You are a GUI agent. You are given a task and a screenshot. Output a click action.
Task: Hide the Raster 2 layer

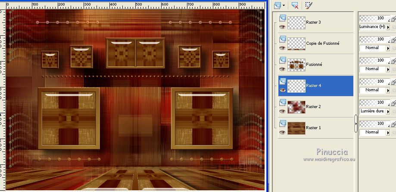(x=283, y=111)
